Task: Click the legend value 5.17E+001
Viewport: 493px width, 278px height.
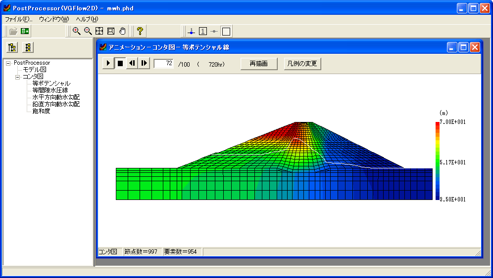Action: 452,162
